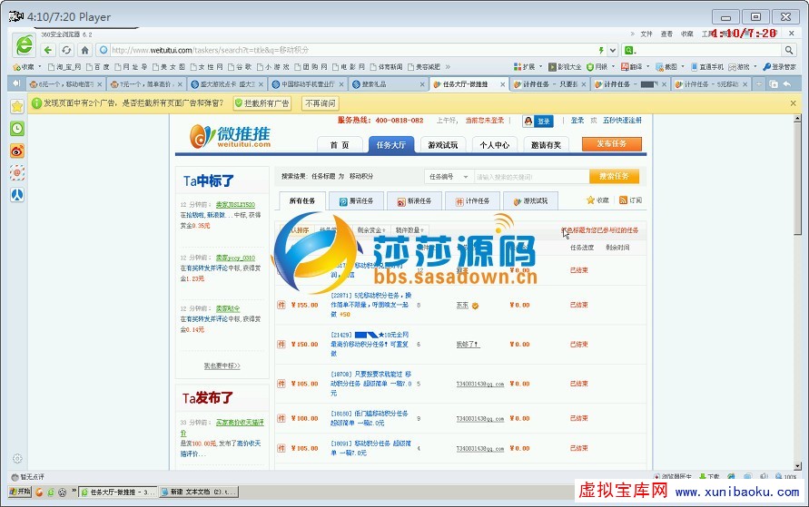Screen dimensions: 809x507
Task: Open the 5元移动积分任务 listing link
Action: point(370,300)
